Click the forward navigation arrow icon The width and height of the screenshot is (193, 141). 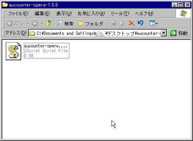click(35, 23)
